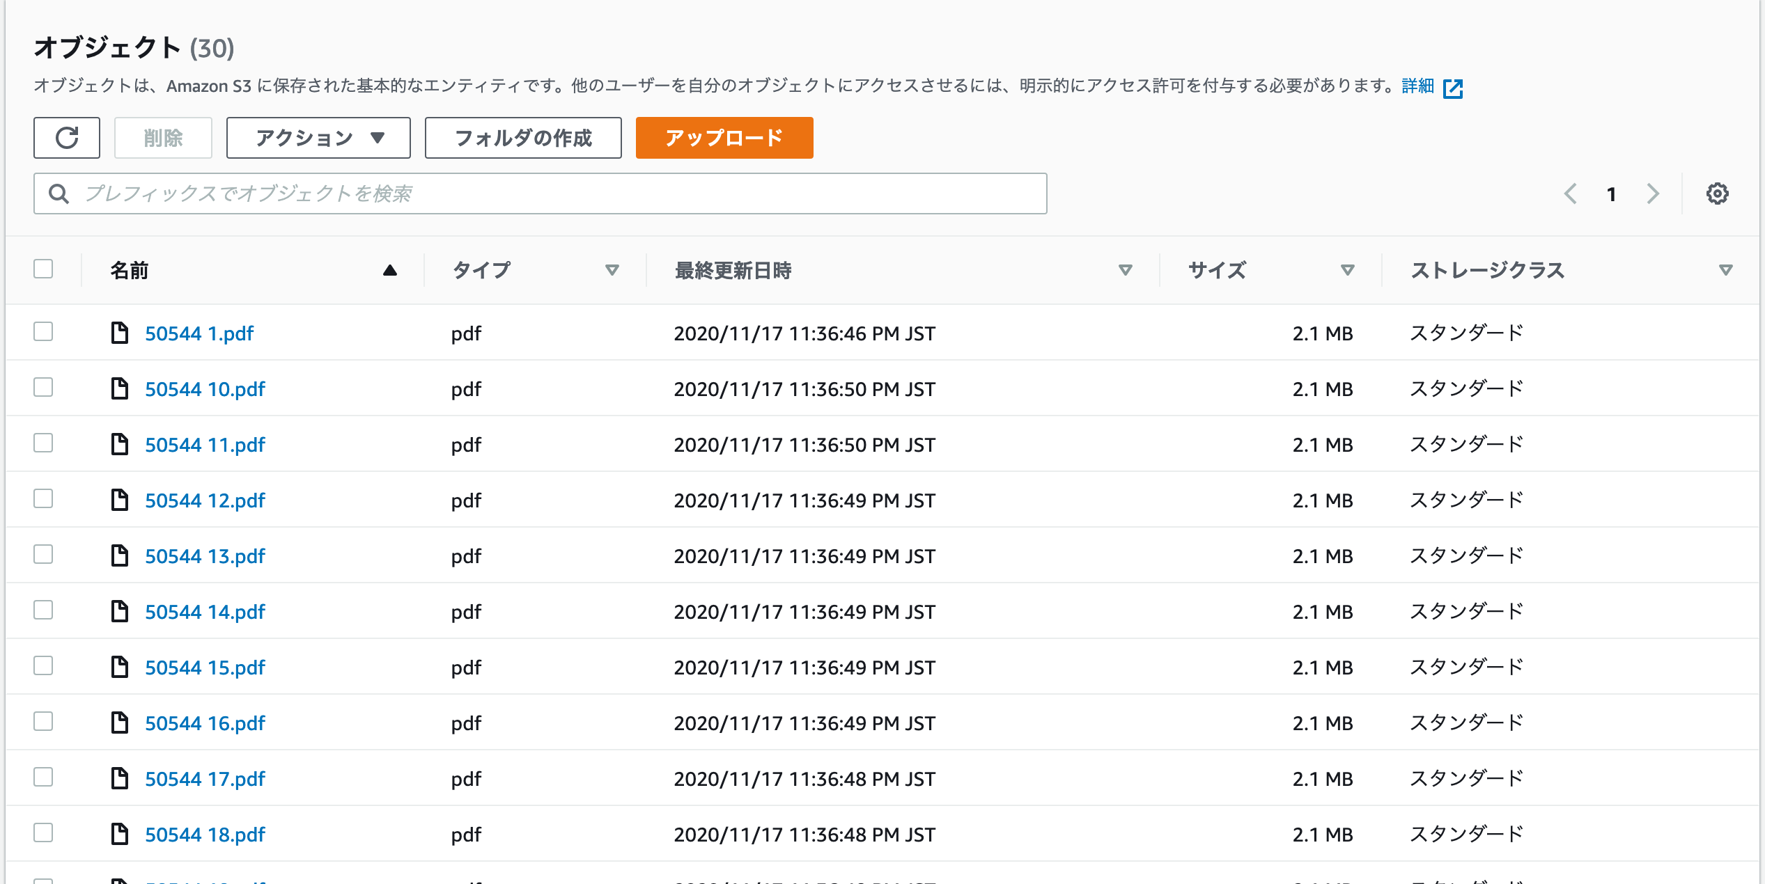The height and width of the screenshot is (884, 1765).
Task: Open the アクション dropdown menu
Action: pos(318,137)
